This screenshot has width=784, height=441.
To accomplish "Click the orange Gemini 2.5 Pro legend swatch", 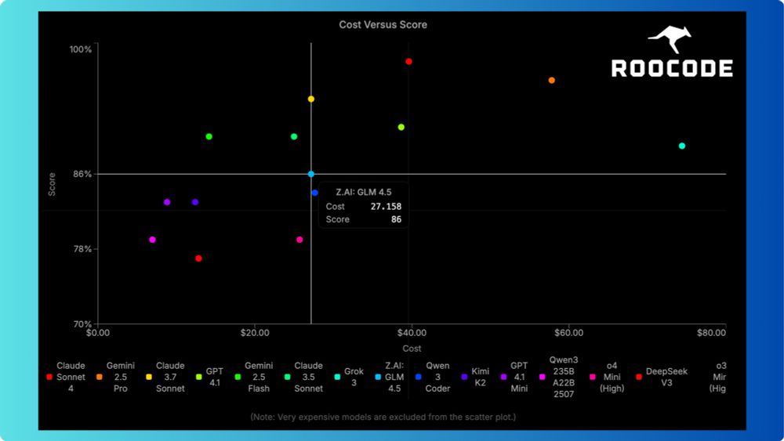I will click(99, 377).
